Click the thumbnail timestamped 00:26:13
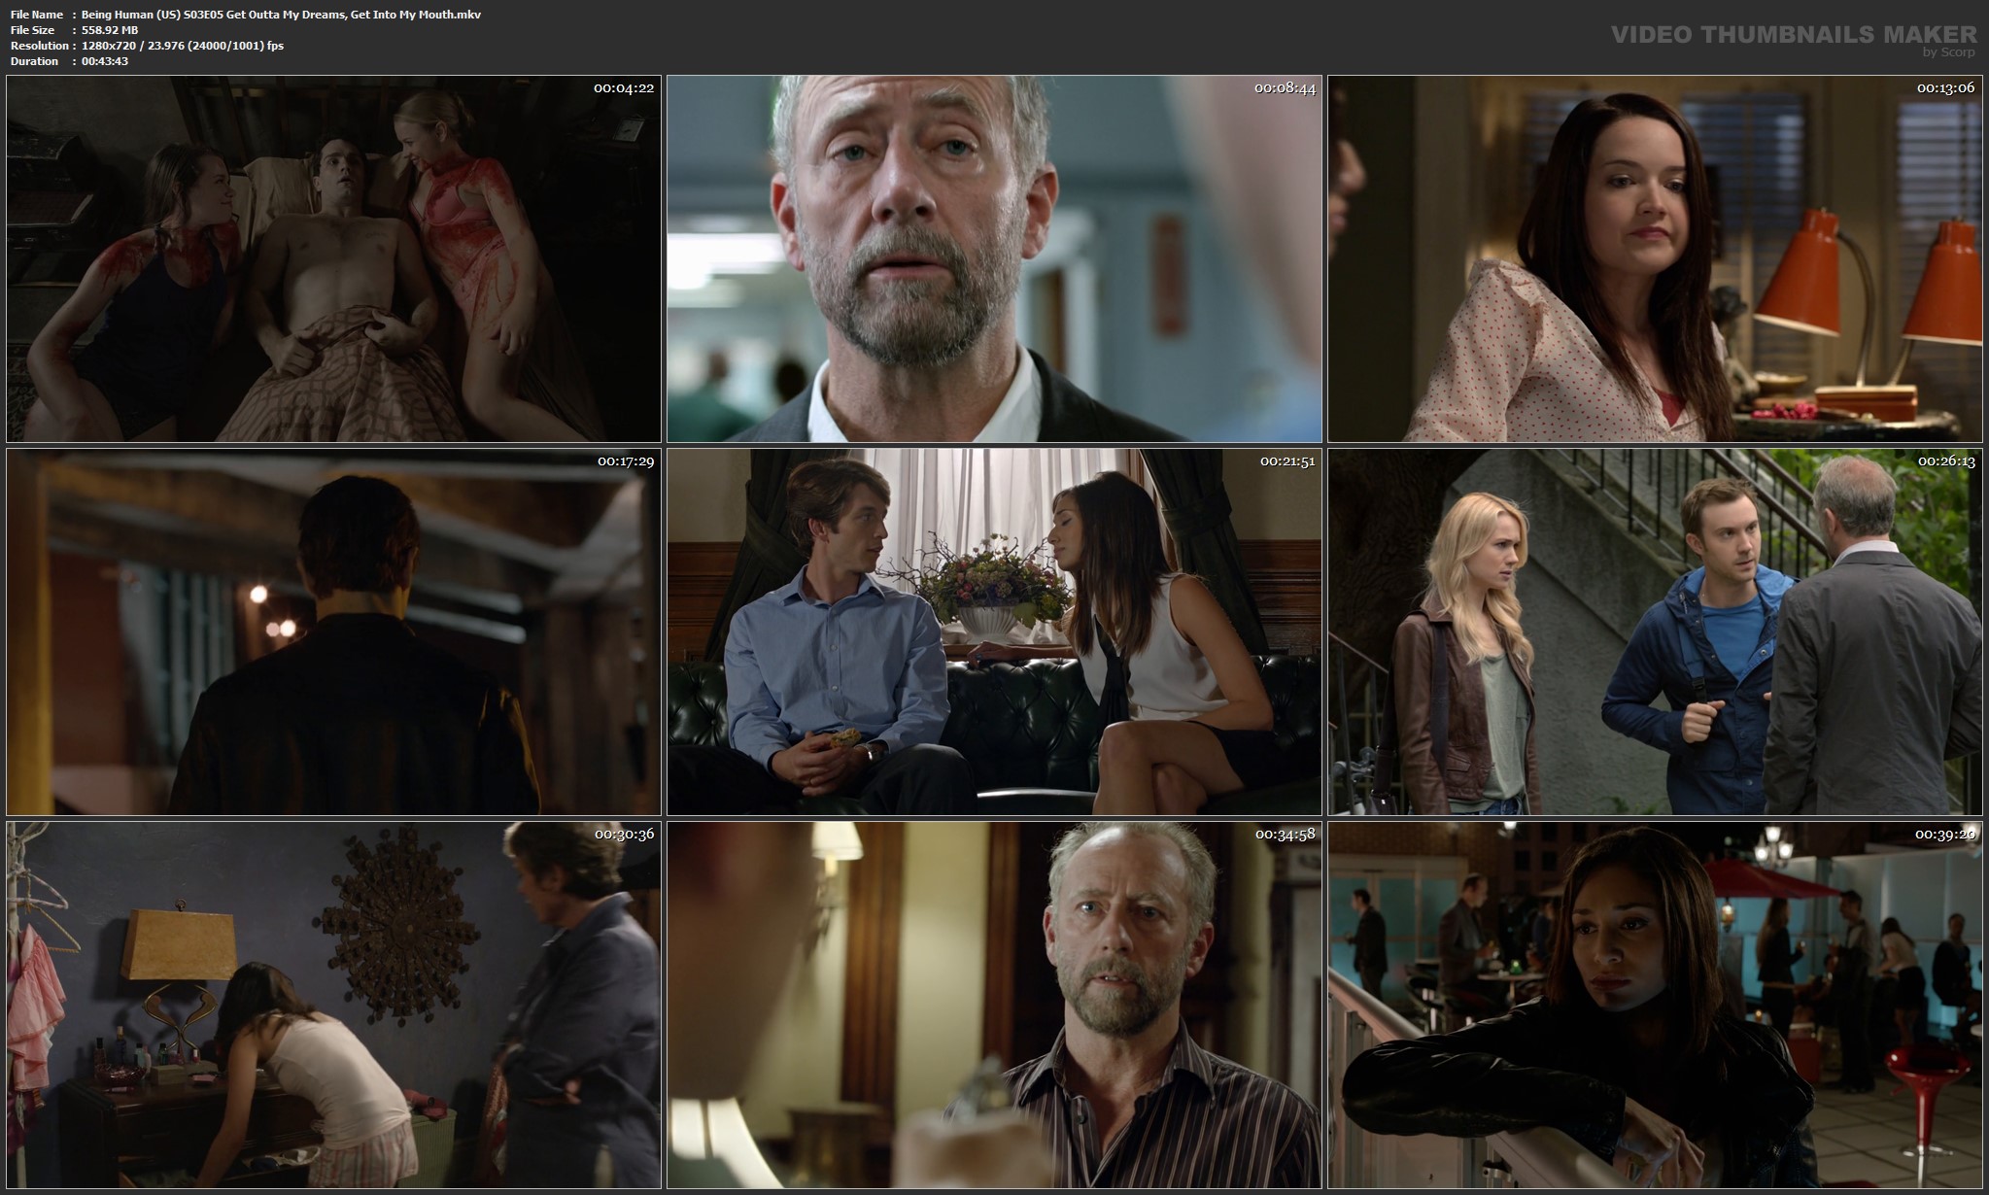 tap(1655, 632)
